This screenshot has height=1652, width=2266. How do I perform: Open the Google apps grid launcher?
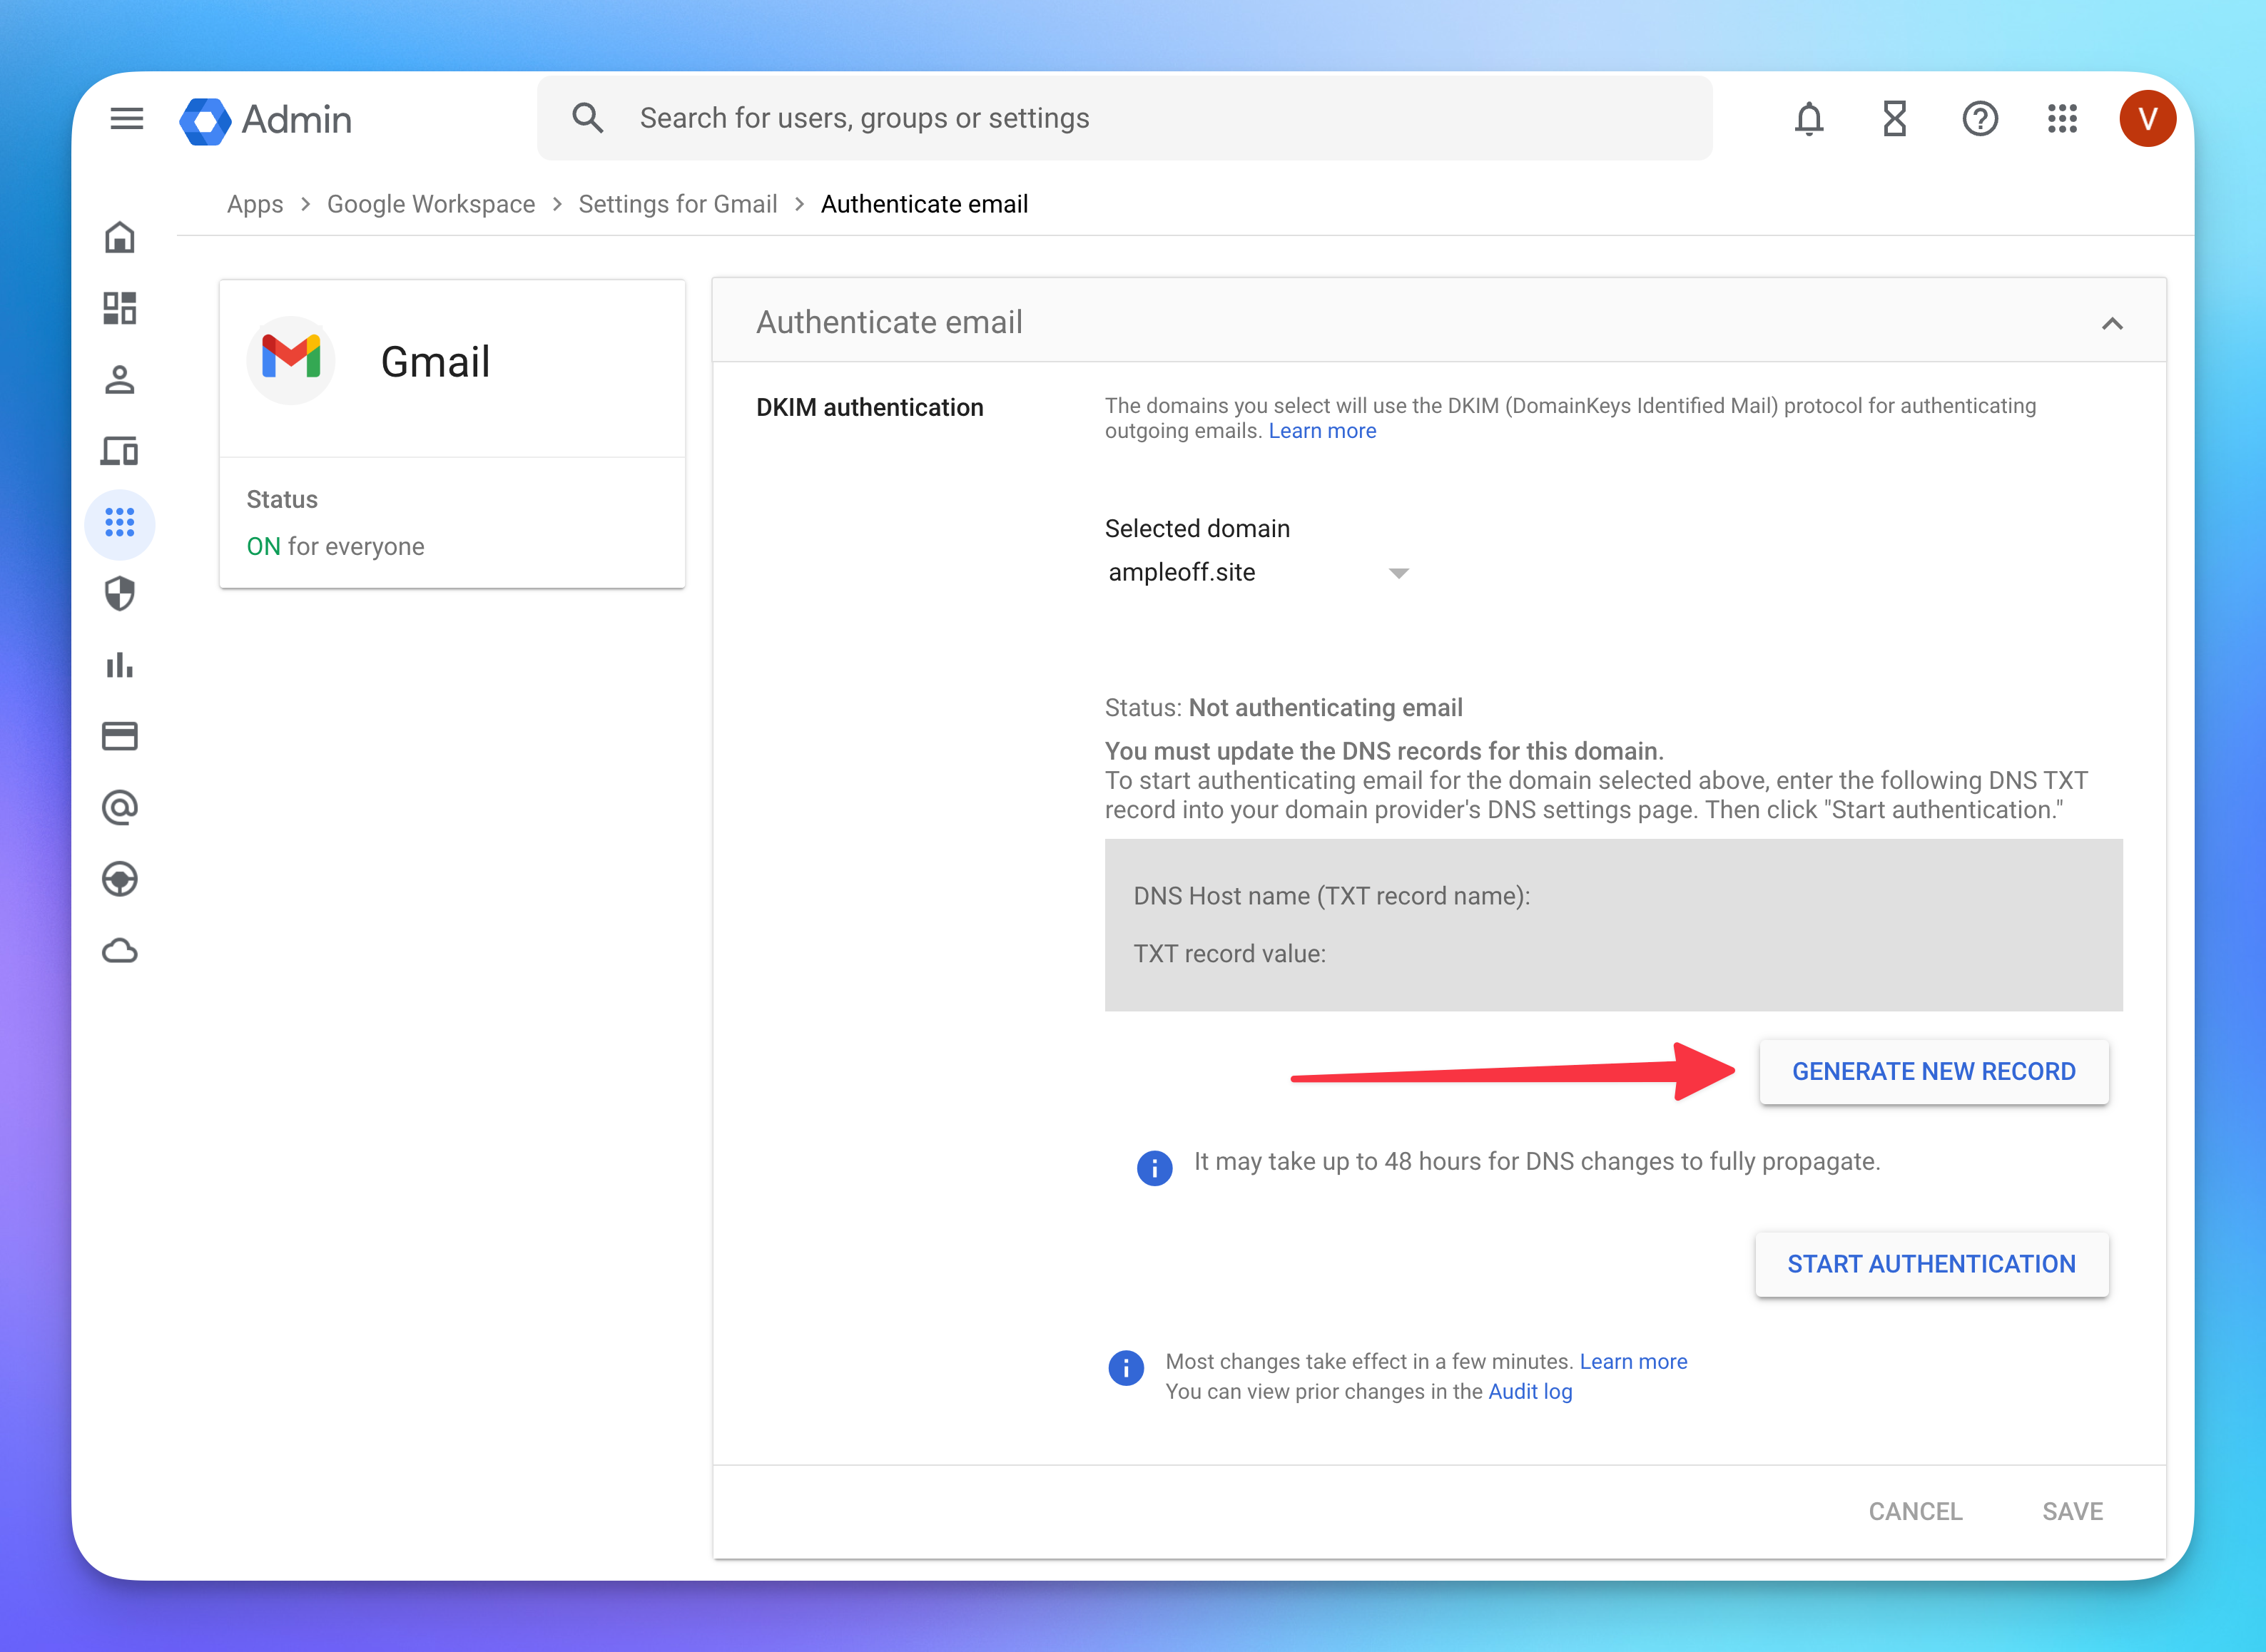[2062, 119]
